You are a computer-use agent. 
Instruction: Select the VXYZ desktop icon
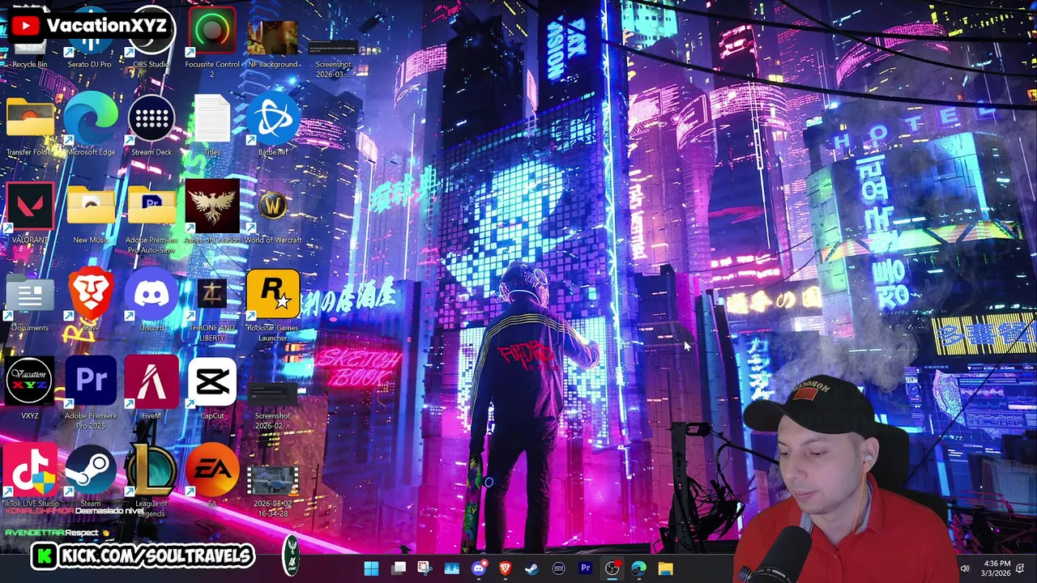pyautogui.click(x=30, y=389)
